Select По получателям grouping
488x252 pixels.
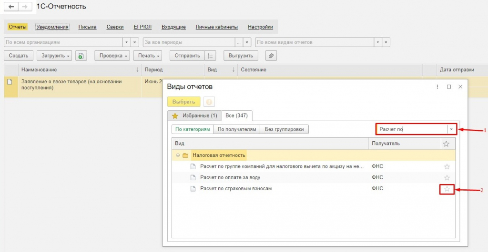click(x=237, y=129)
